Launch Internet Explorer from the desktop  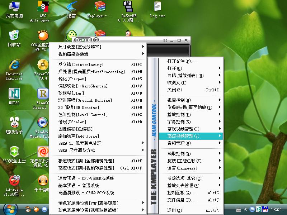(x=14, y=69)
